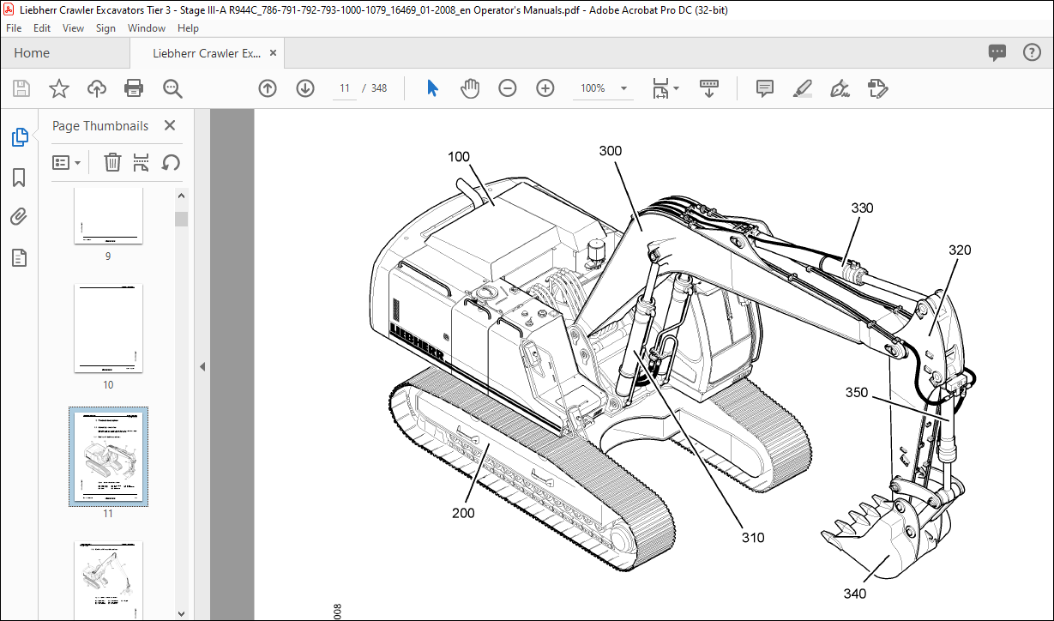
Task: Open Help question mark icon
Action: 1032,52
